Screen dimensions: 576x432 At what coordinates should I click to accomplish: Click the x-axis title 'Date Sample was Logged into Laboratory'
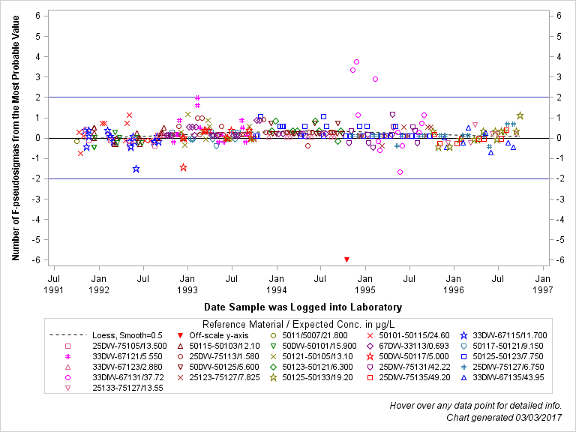303,307
